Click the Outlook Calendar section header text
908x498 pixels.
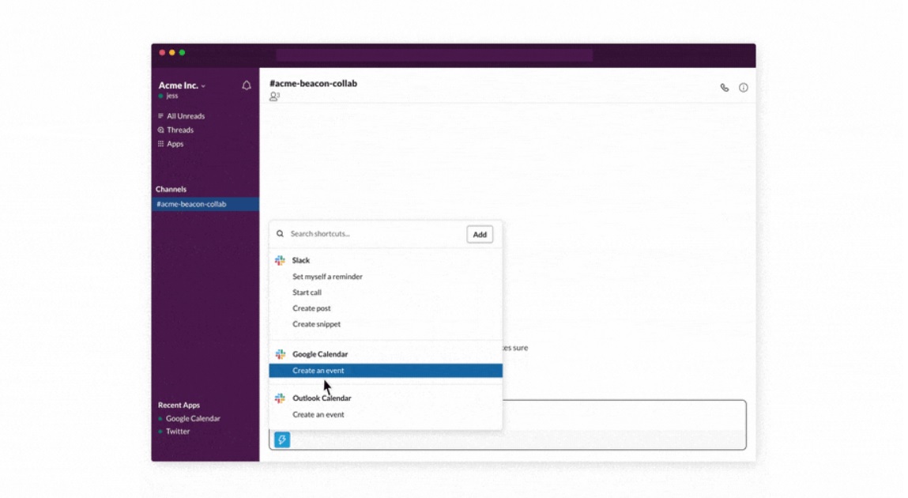[322, 398]
